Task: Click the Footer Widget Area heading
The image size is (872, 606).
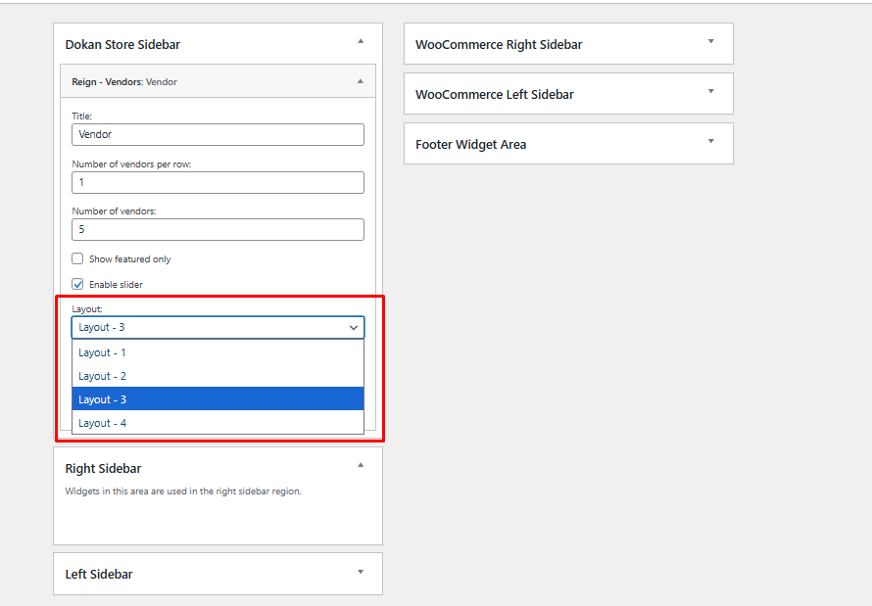Action: click(x=470, y=145)
